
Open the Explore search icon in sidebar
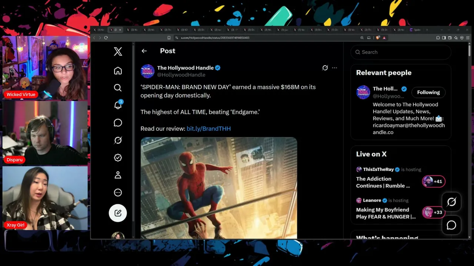coord(118,88)
